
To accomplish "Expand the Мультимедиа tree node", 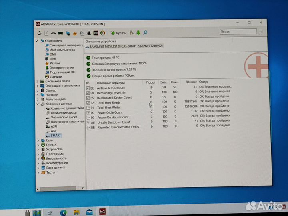I will click(38, 99).
